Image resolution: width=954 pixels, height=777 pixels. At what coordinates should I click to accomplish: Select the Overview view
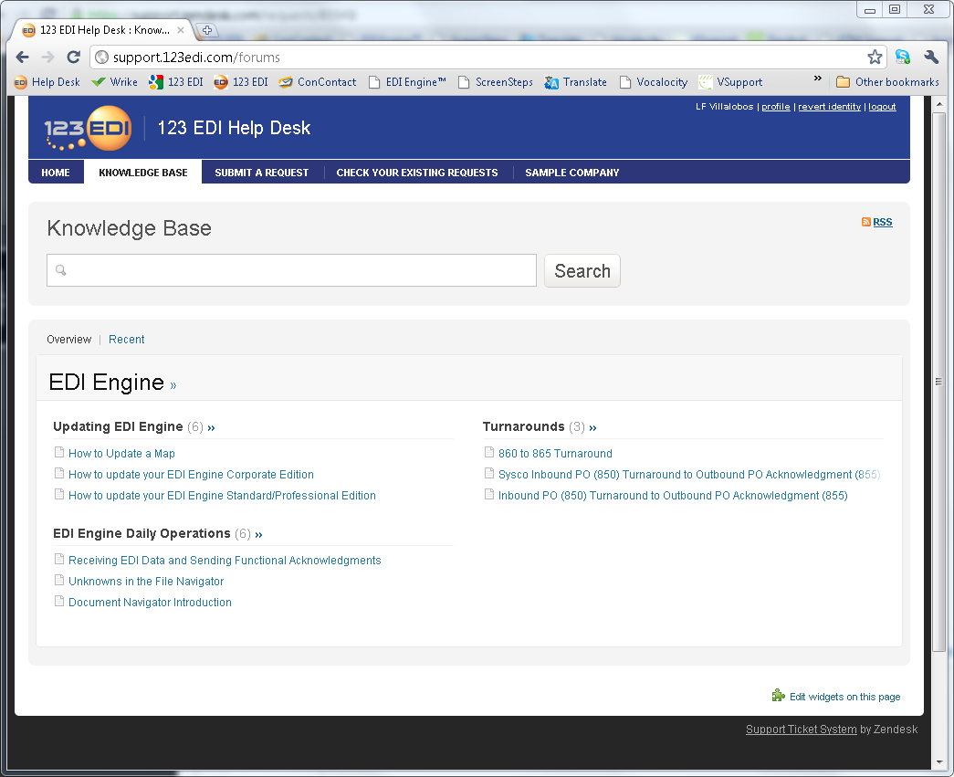[x=68, y=340]
